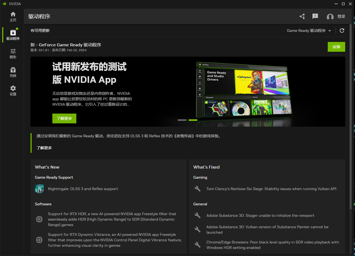Click the Software subheading
The width and height of the screenshot is (355, 256).
[x=43, y=204]
